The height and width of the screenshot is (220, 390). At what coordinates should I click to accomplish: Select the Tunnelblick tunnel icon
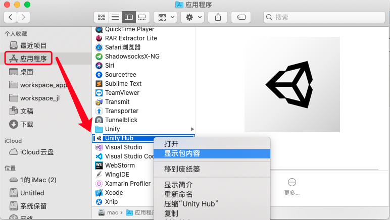coord(99,120)
